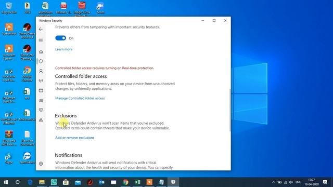Screen dimensions: 333x187
Task: Open the hamburger navigation menu
Action: (41, 40)
